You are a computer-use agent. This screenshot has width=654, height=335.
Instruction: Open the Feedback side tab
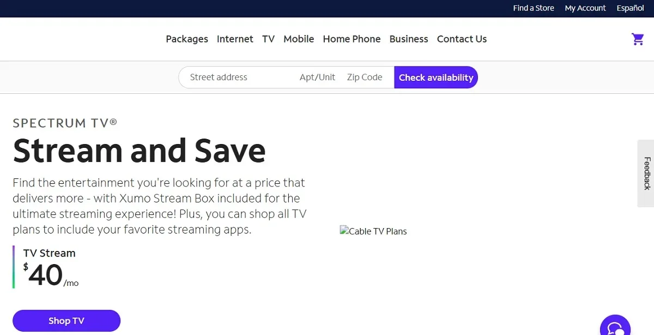[x=646, y=174]
